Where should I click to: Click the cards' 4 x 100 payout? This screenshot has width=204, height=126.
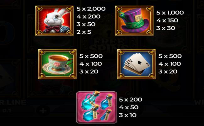(x=170, y=64)
